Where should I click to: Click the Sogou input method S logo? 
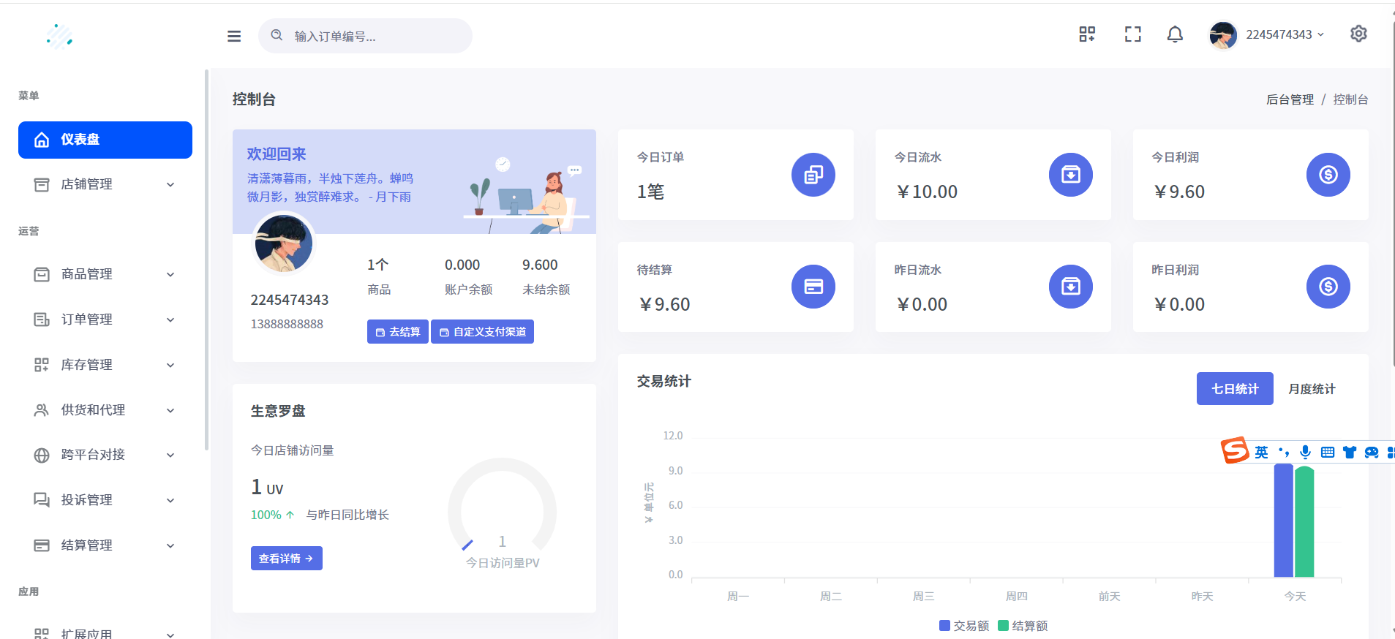point(1235,450)
